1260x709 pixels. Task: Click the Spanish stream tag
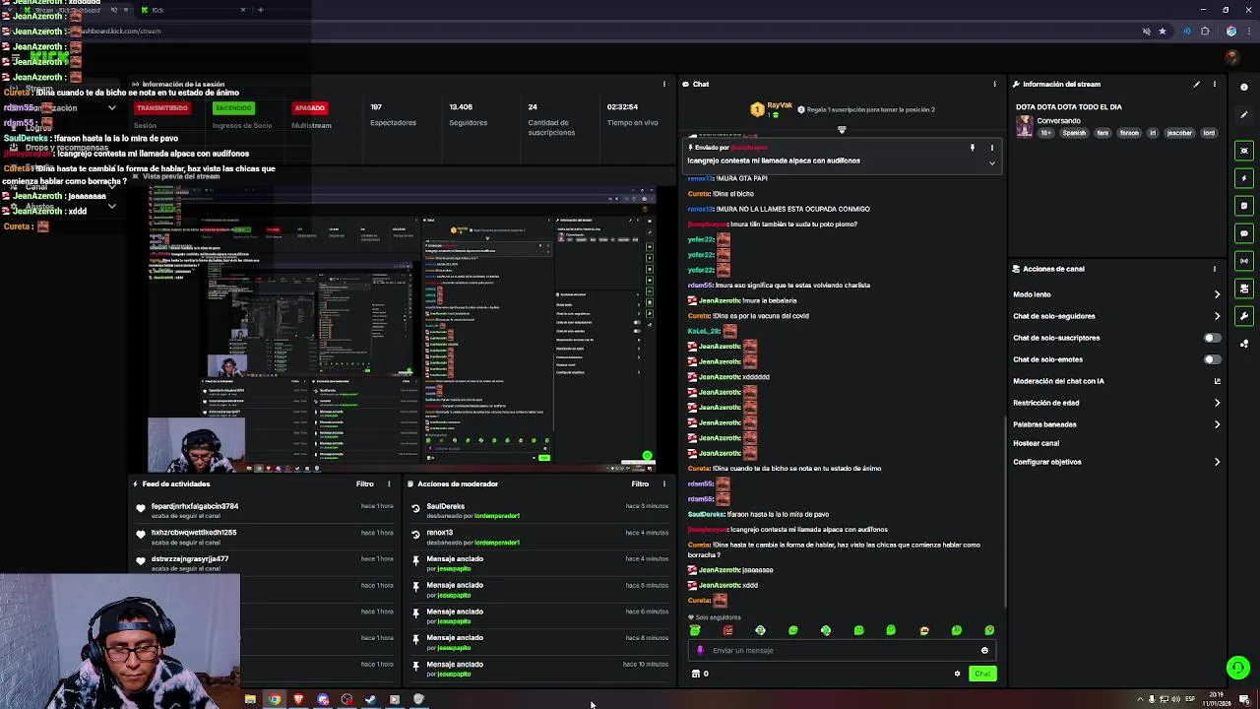1074,133
